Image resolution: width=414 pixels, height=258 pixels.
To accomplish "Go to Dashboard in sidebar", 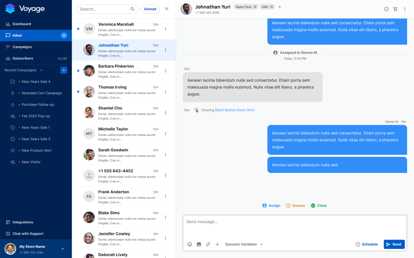I will pos(22,24).
